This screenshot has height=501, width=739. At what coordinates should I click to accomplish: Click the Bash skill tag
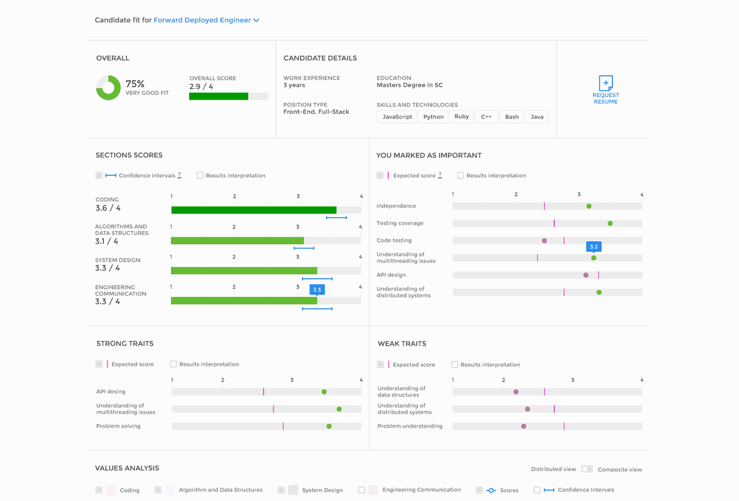(512, 117)
